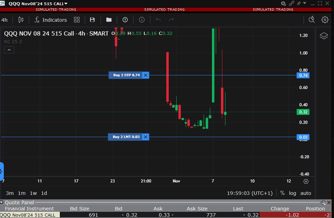Set chart range to 1m
334x218 pixels.
[x=22, y=193]
